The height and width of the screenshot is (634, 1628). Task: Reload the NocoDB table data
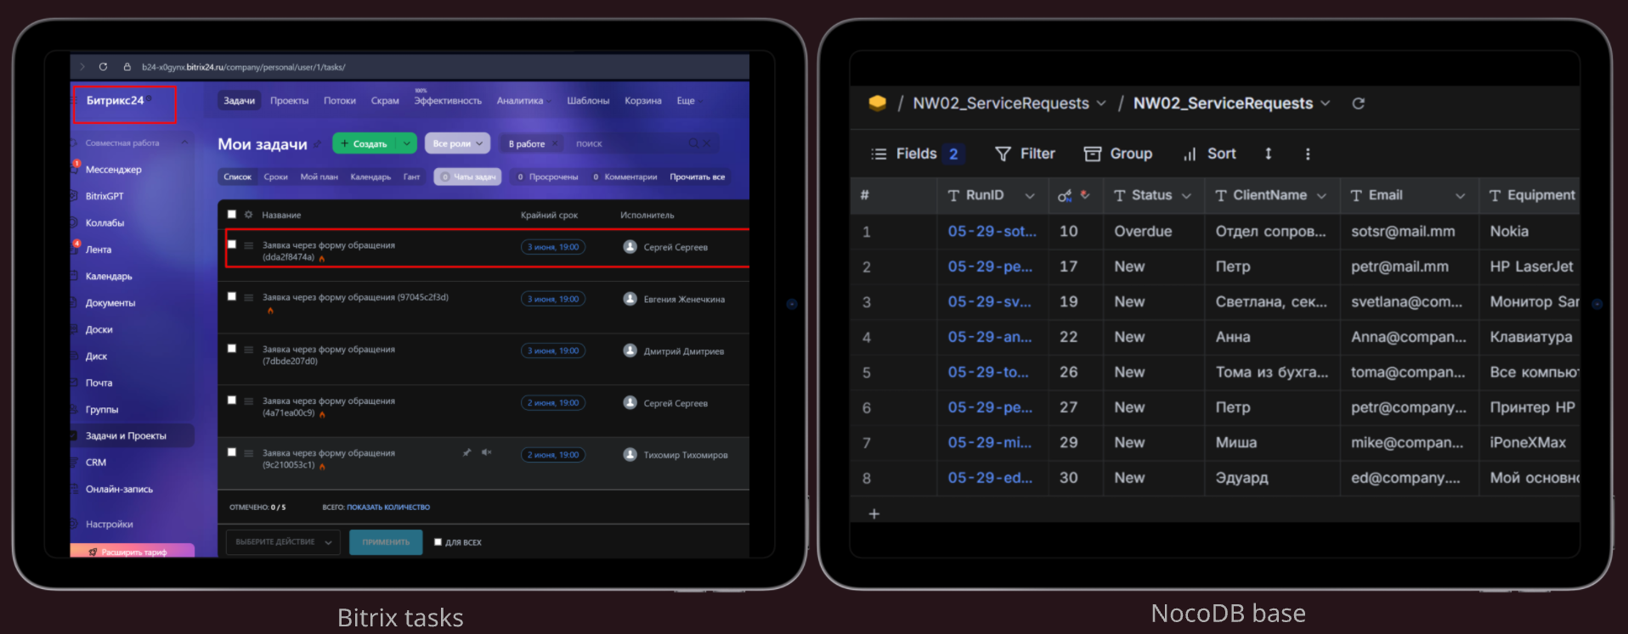(x=1359, y=103)
